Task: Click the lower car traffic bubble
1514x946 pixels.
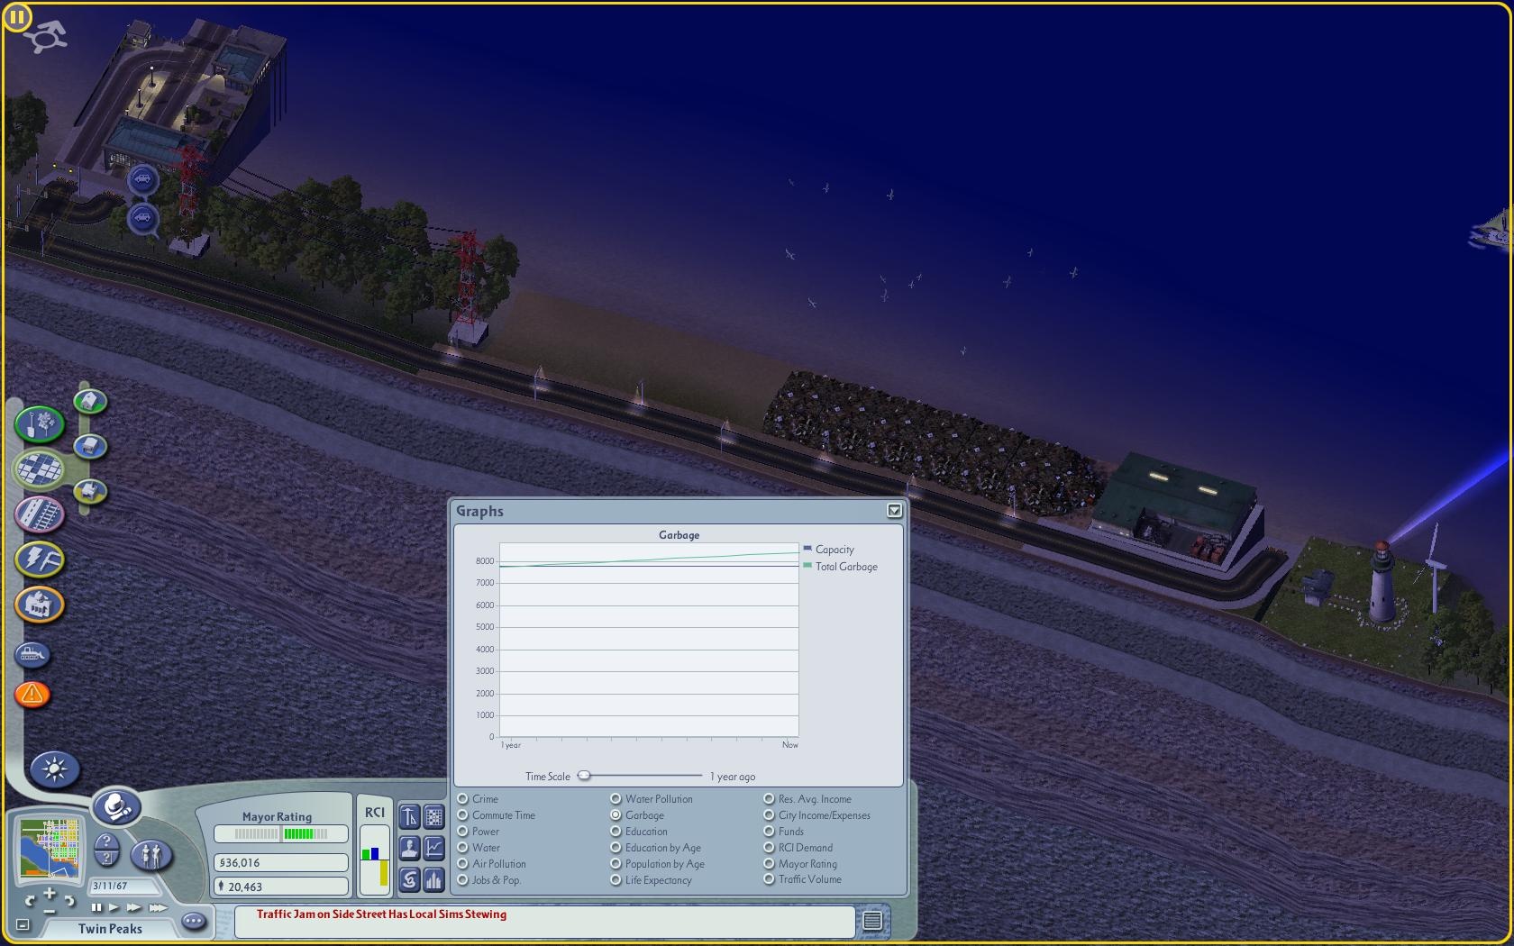Action: pos(142,218)
